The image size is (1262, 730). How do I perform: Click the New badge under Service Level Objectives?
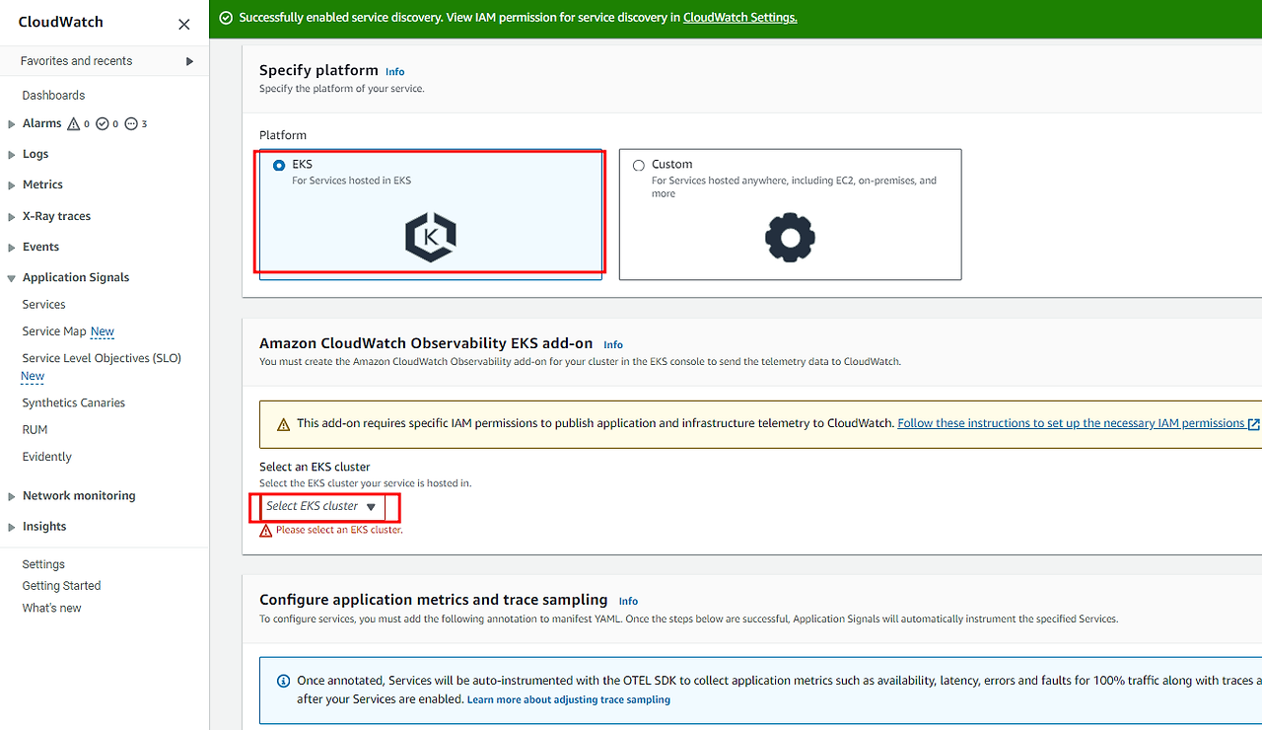(33, 376)
